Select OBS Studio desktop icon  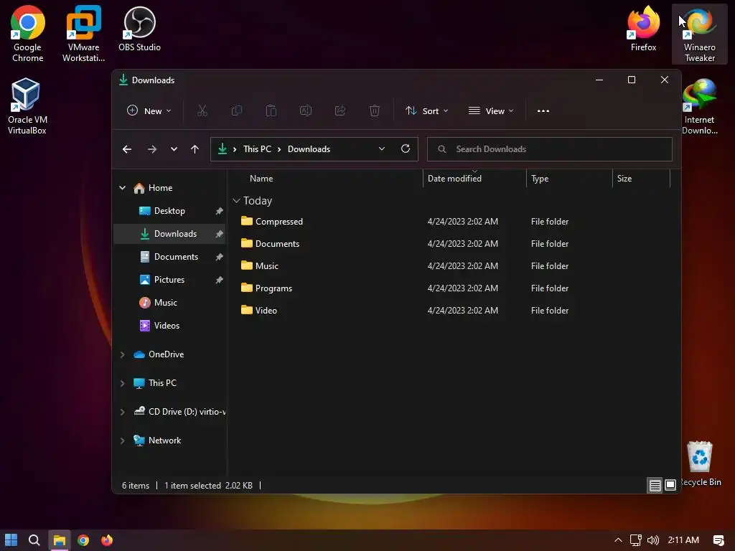coord(140,29)
